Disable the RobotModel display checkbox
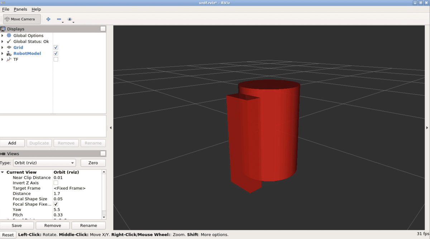 click(56, 53)
